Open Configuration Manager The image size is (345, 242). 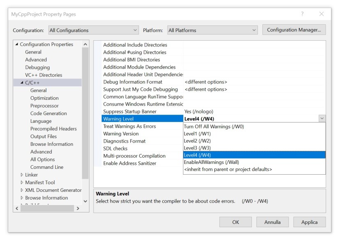tap(294, 30)
